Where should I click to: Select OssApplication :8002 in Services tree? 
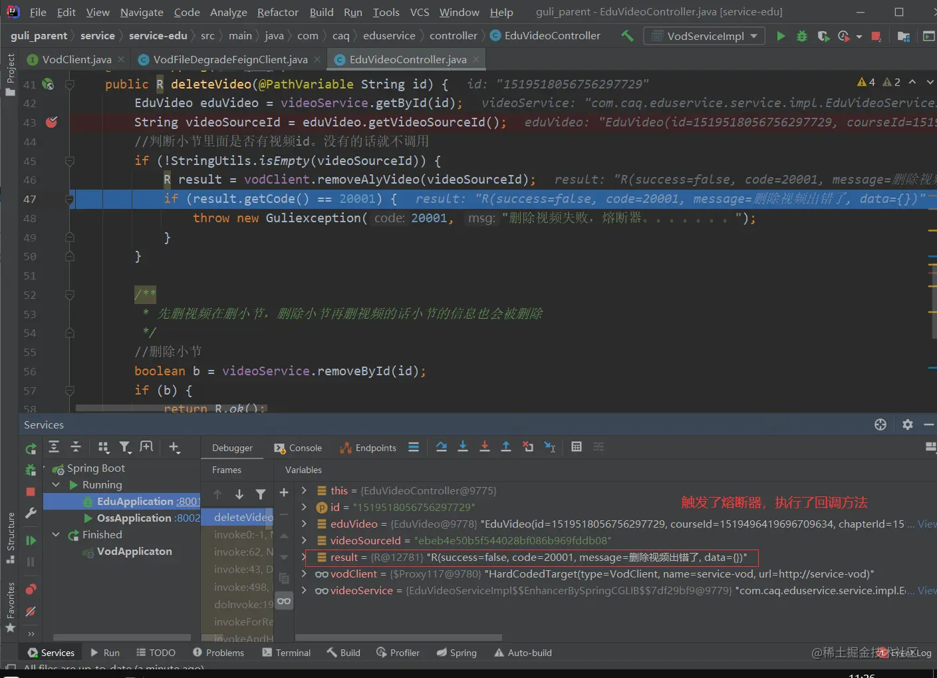click(x=142, y=518)
